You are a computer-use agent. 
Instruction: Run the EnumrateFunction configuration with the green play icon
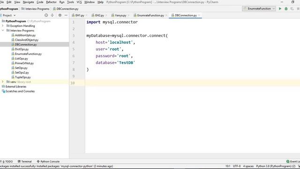pos(280,8)
